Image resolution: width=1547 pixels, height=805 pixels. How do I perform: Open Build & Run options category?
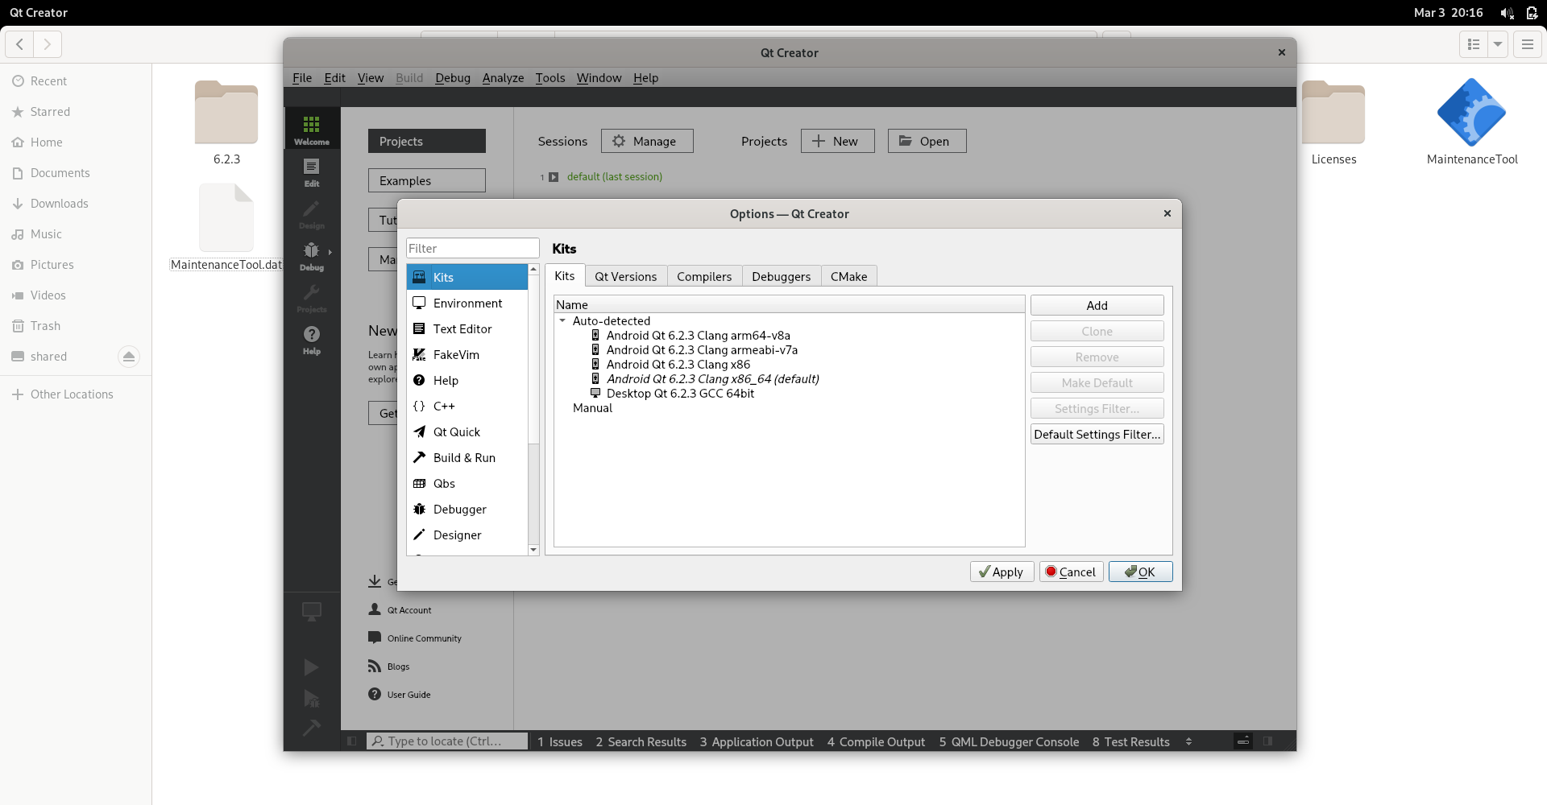click(x=467, y=457)
